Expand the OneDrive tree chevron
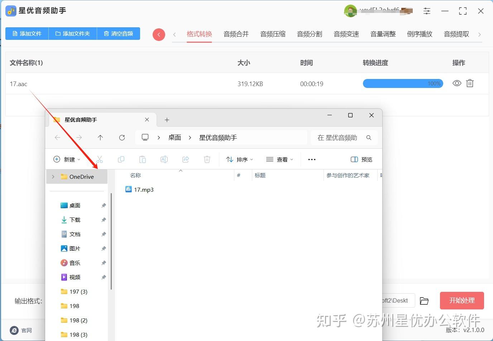 [53, 177]
